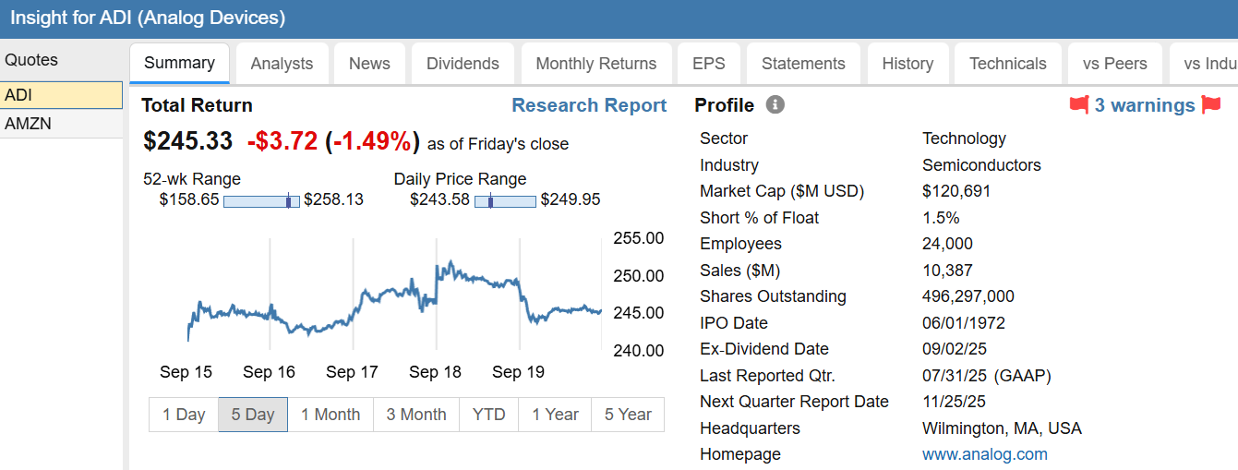Open the News tab
Image resolution: width=1238 pixels, height=470 pixels.
point(369,64)
